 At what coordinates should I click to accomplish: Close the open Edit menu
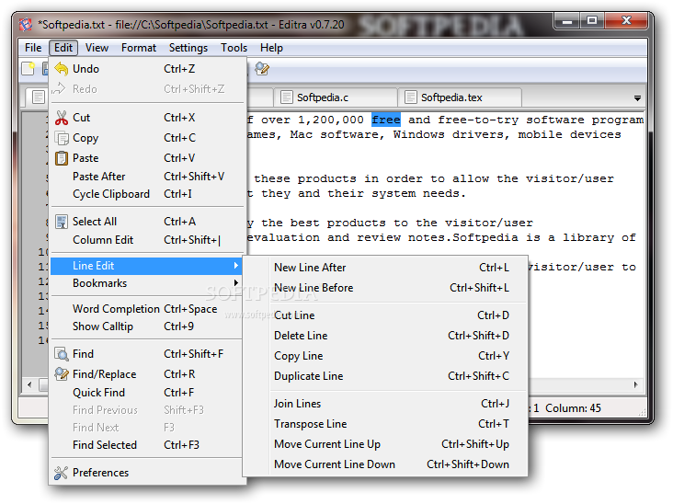63,48
